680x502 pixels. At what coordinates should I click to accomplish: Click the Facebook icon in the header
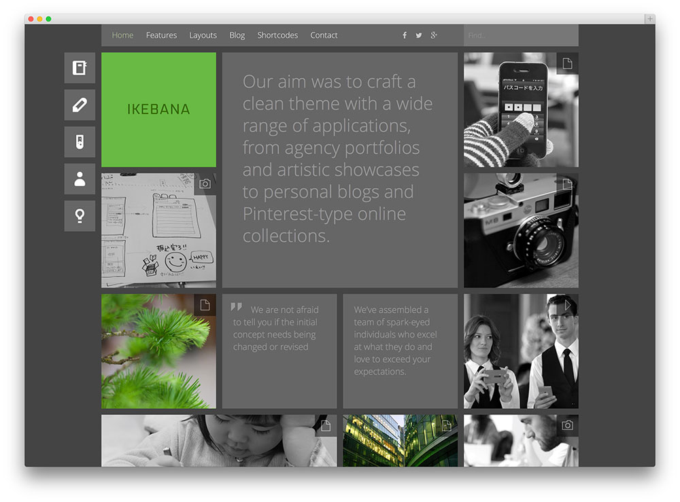(x=404, y=35)
